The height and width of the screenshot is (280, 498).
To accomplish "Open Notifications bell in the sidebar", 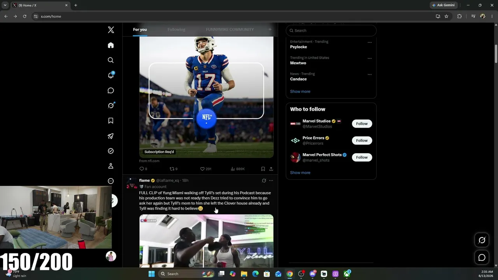I will tap(111, 75).
